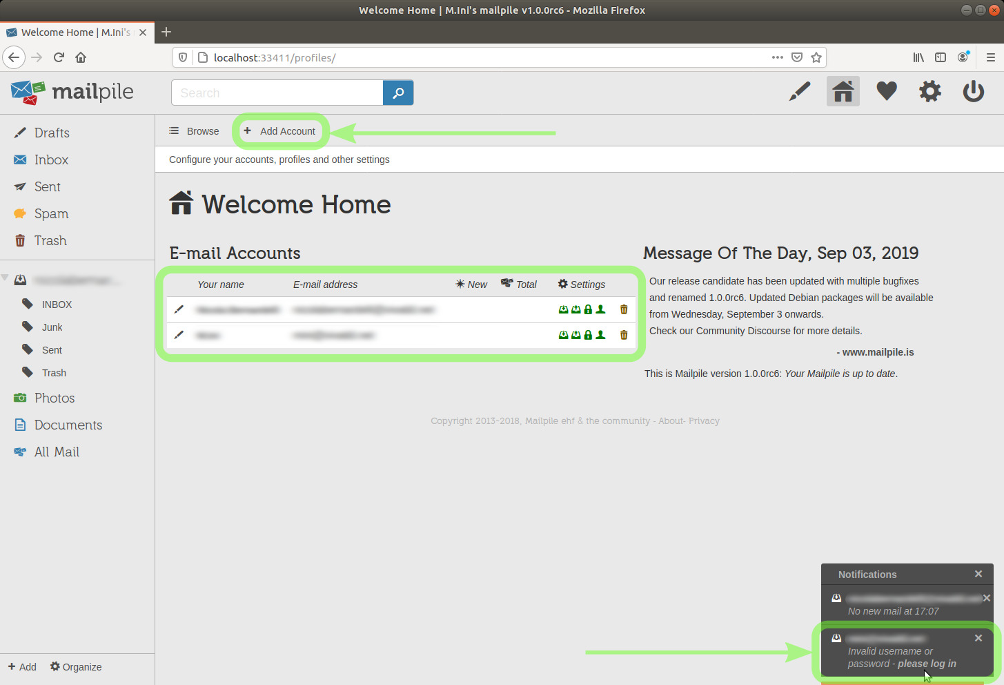The image size is (1004, 685).
Task: Click the mailpile logo
Action: 72,92
